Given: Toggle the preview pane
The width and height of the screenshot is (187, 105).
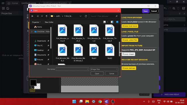Looking at the screenshot, I should point(112,22).
